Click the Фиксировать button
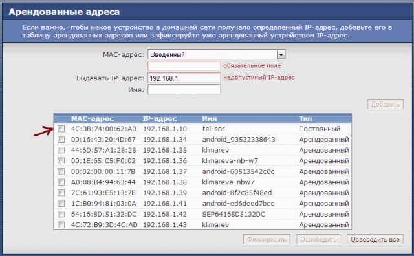 click(x=267, y=239)
